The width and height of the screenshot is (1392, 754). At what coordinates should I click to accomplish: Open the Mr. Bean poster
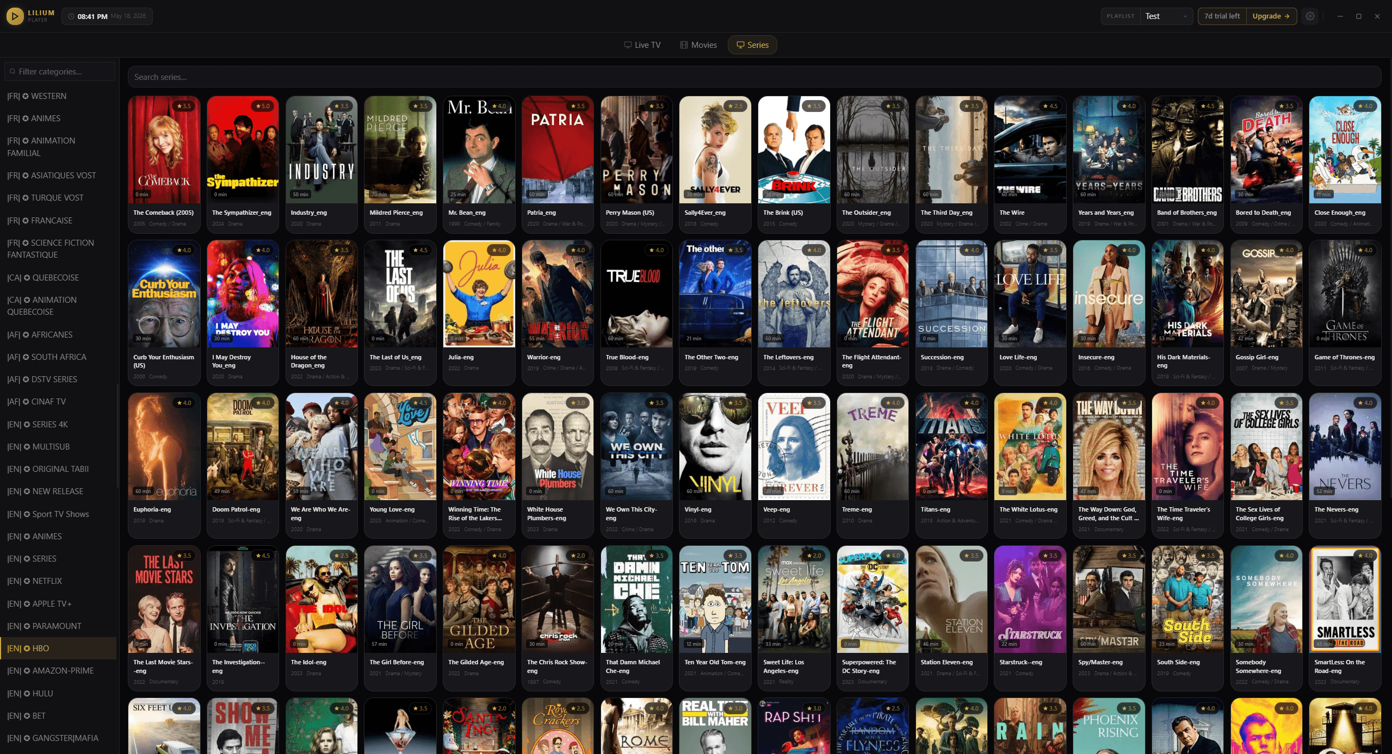pos(479,149)
